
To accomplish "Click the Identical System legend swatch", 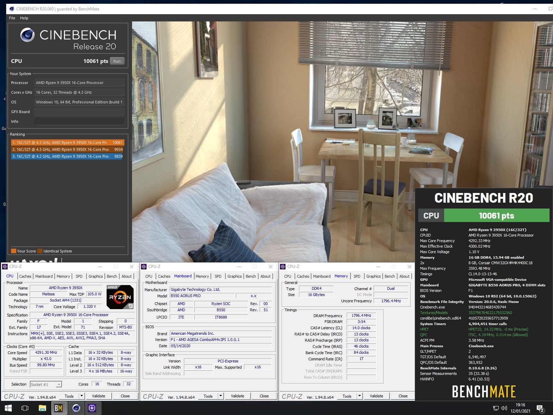I will 40,251.
